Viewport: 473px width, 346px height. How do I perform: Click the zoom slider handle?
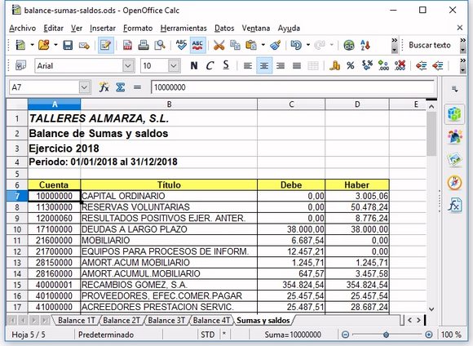[x=386, y=335]
